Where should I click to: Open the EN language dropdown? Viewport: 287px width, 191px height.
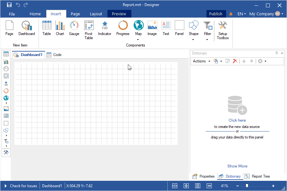[x=242, y=14]
